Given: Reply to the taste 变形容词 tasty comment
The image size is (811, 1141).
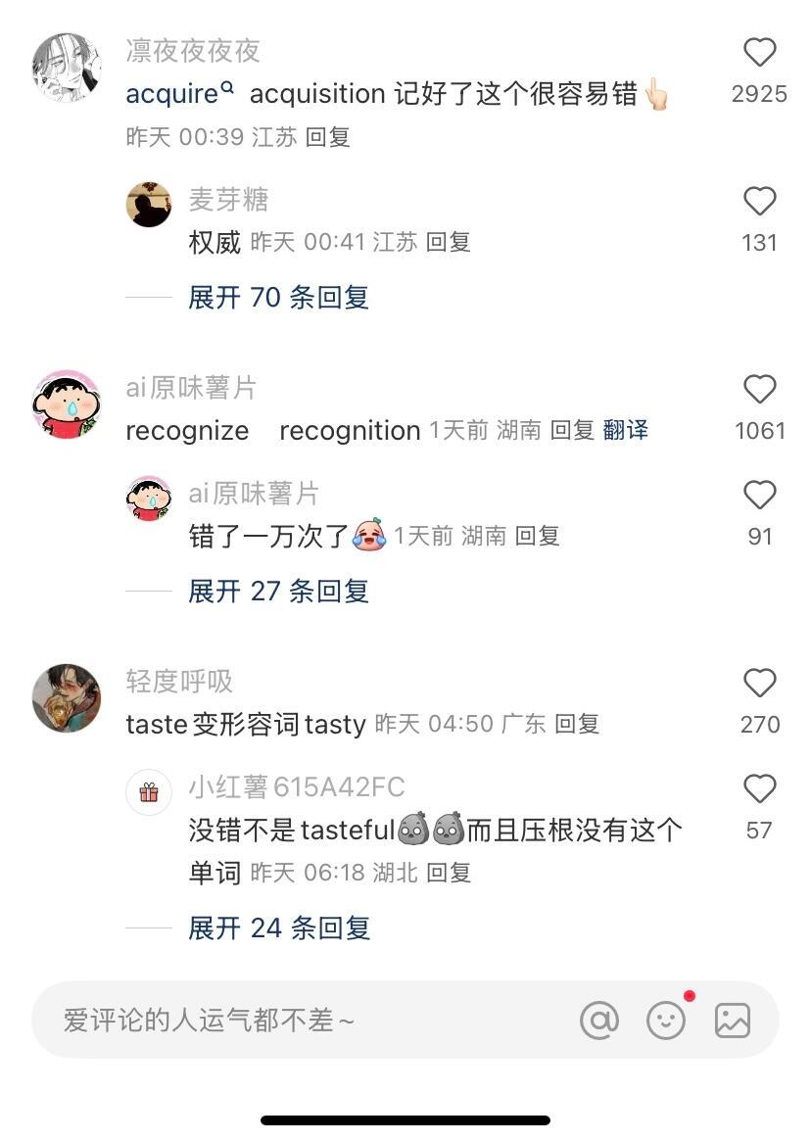Looking at the screenshot, I should [577, 724].
